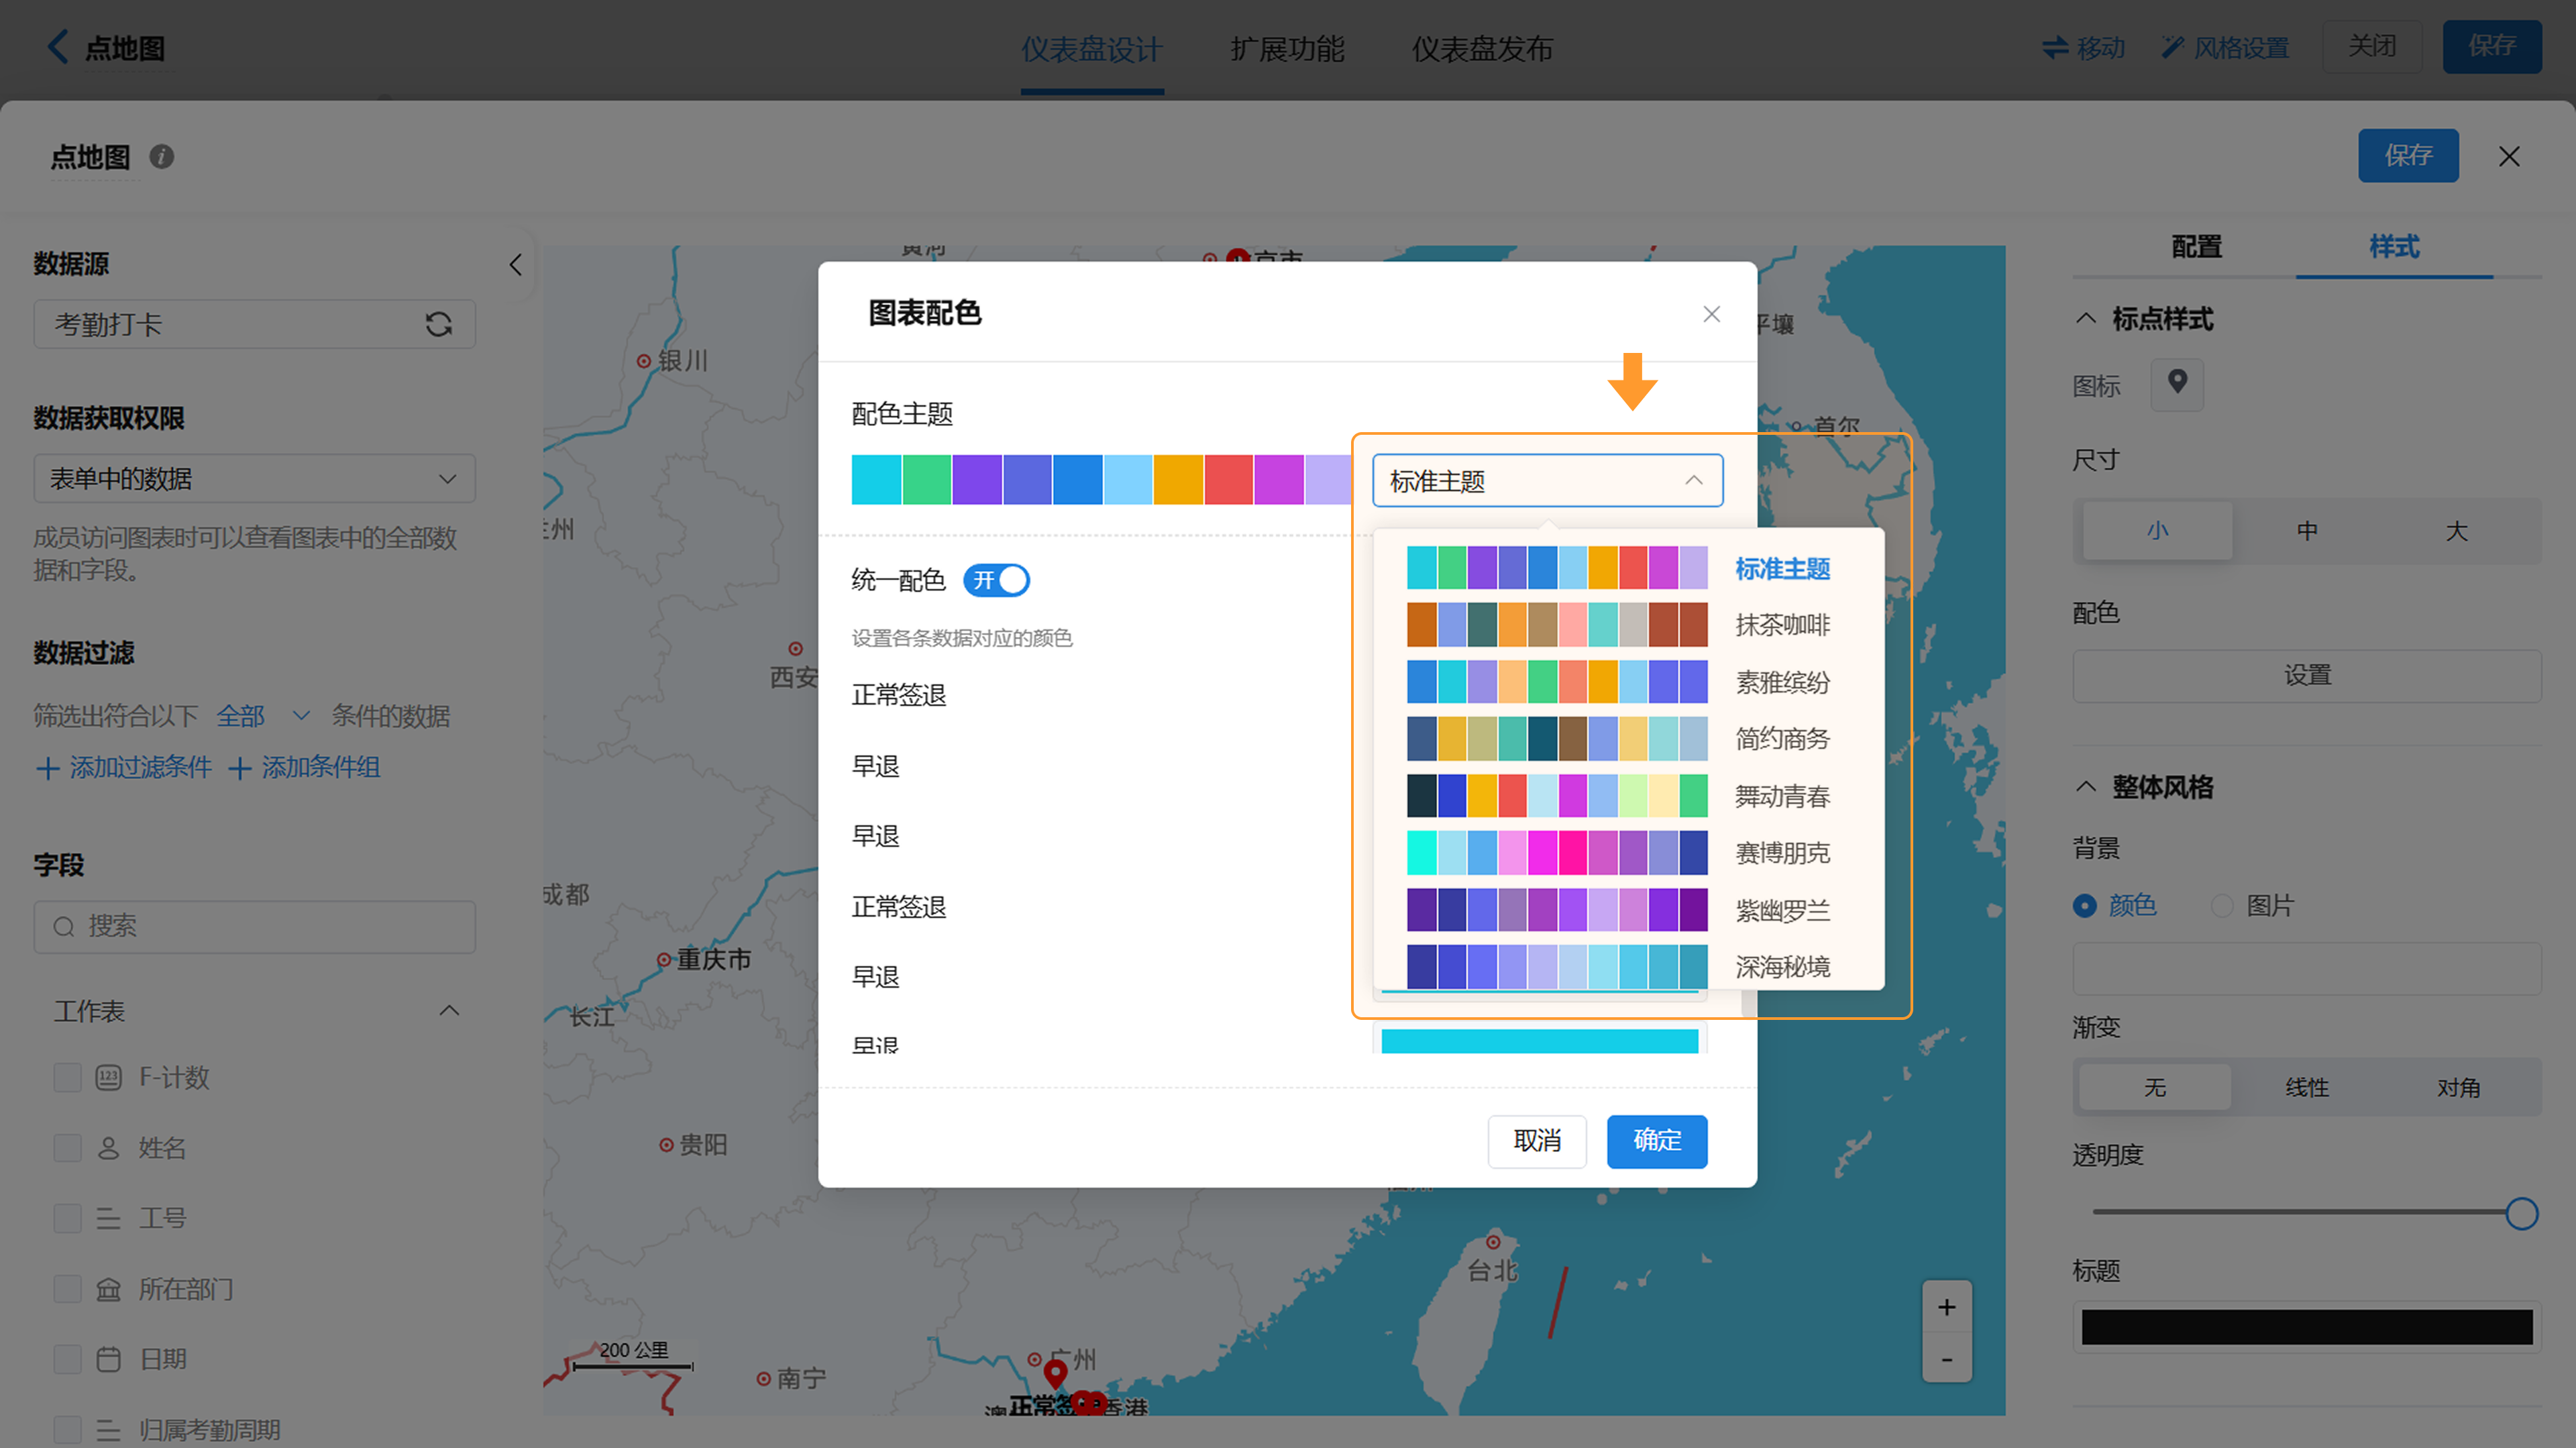Check the F-计数 field checkbox
The image size is (2576, 1448).
coord(67,1077)
